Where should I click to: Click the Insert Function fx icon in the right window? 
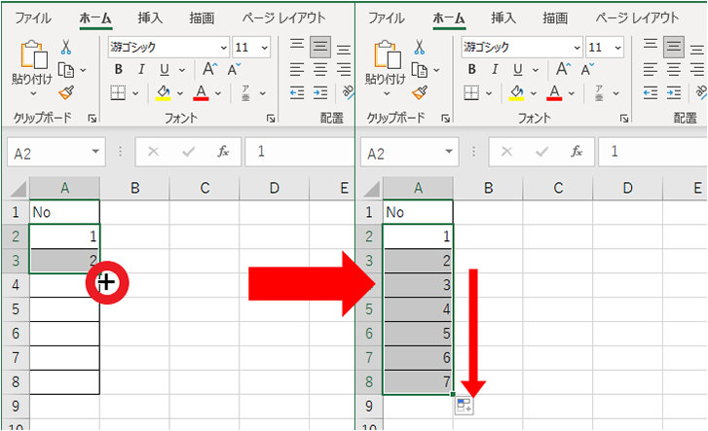tap(577, 152)
